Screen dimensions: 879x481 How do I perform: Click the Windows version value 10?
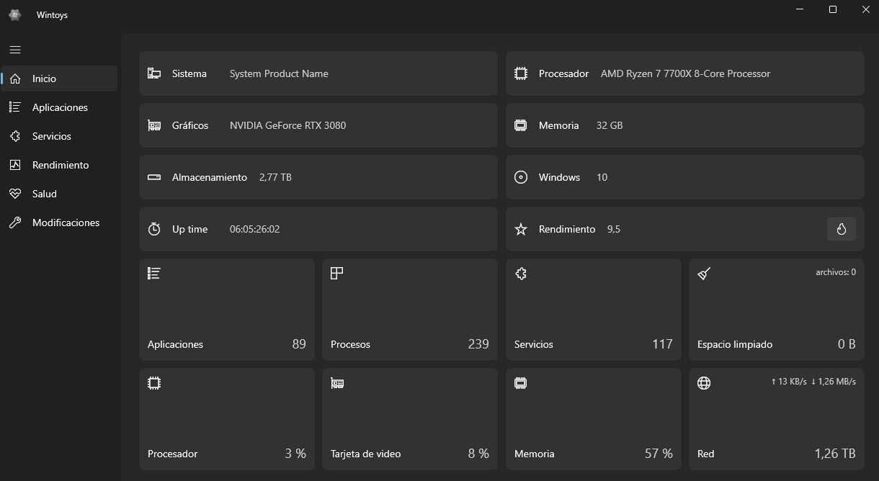click(x=602, y=177)
